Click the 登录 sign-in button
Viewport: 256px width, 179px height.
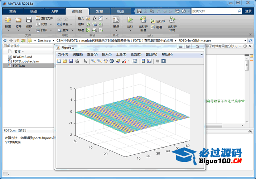click(x=248, y=11)
